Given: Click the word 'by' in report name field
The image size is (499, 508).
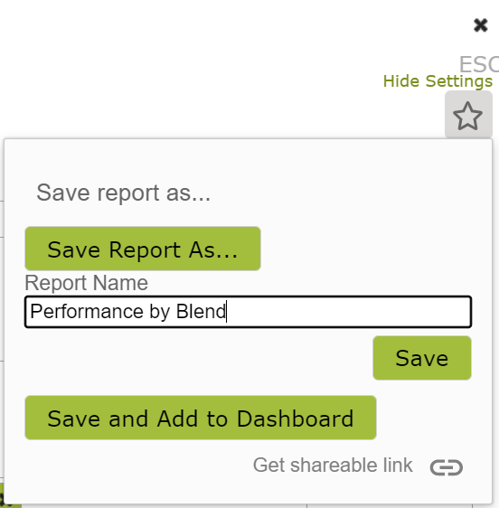Looking at the screenshot, I should coord(160,312).
